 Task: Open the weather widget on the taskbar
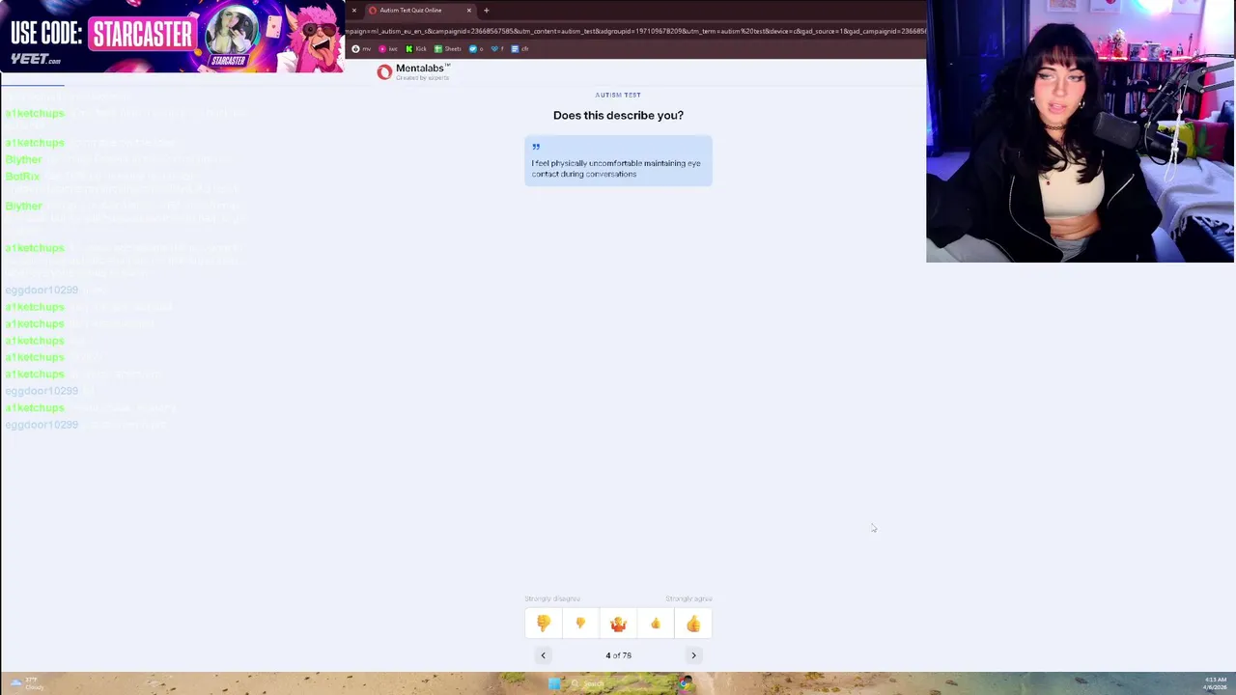[x=25, y=683]
